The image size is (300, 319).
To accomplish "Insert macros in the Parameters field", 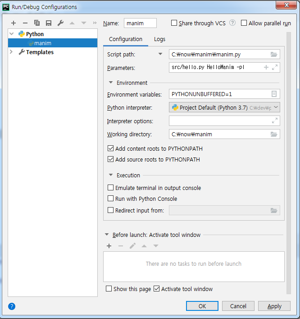I will coord(266,67).
